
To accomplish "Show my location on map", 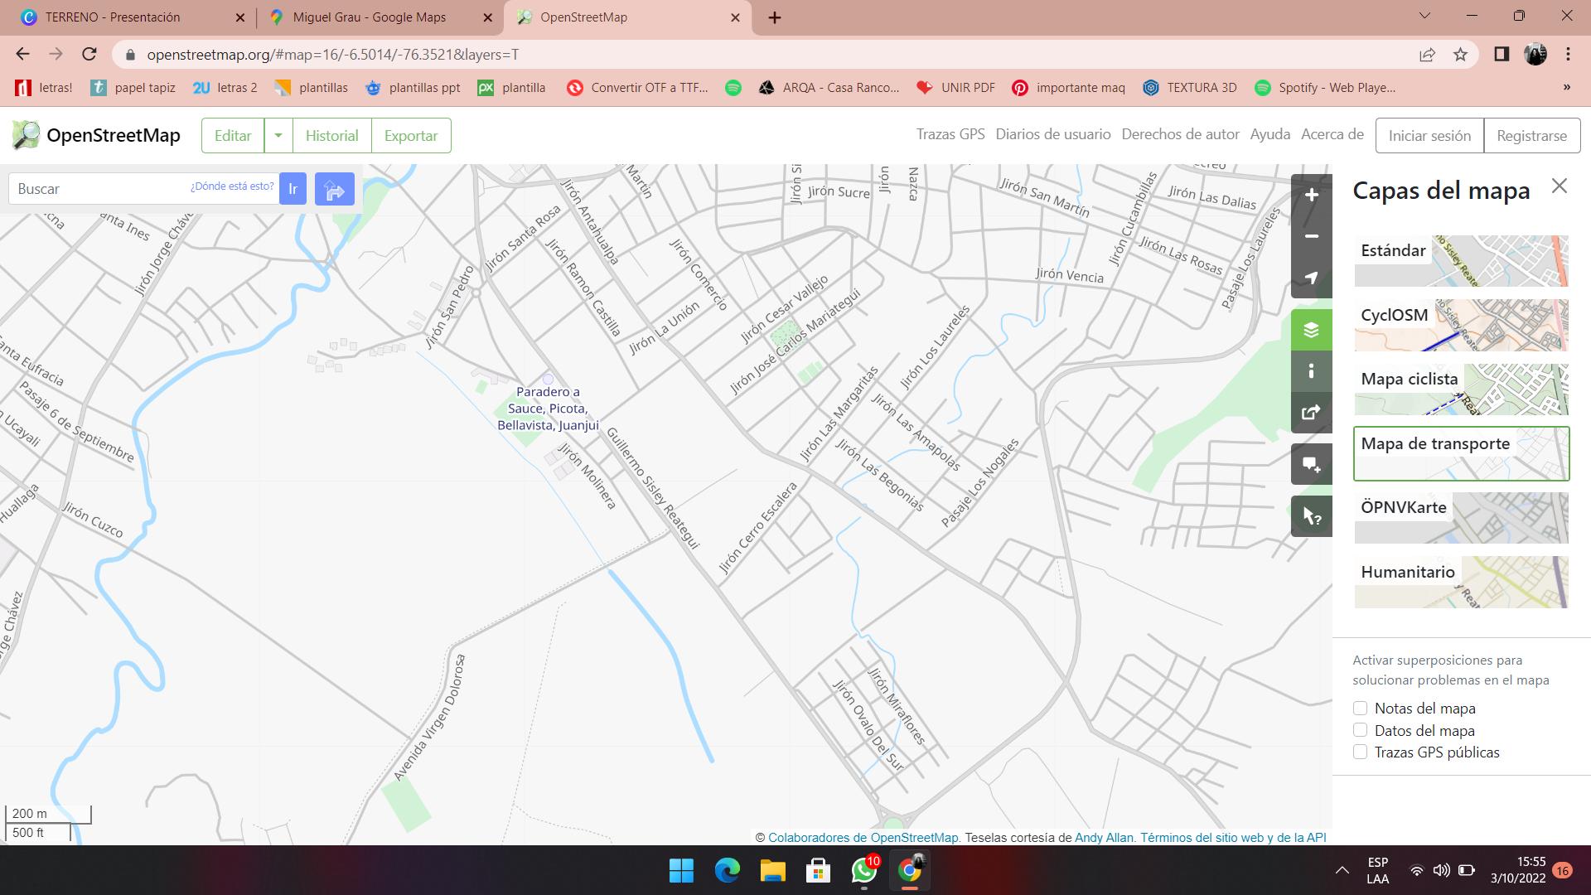I will [x=1311, y=278].
